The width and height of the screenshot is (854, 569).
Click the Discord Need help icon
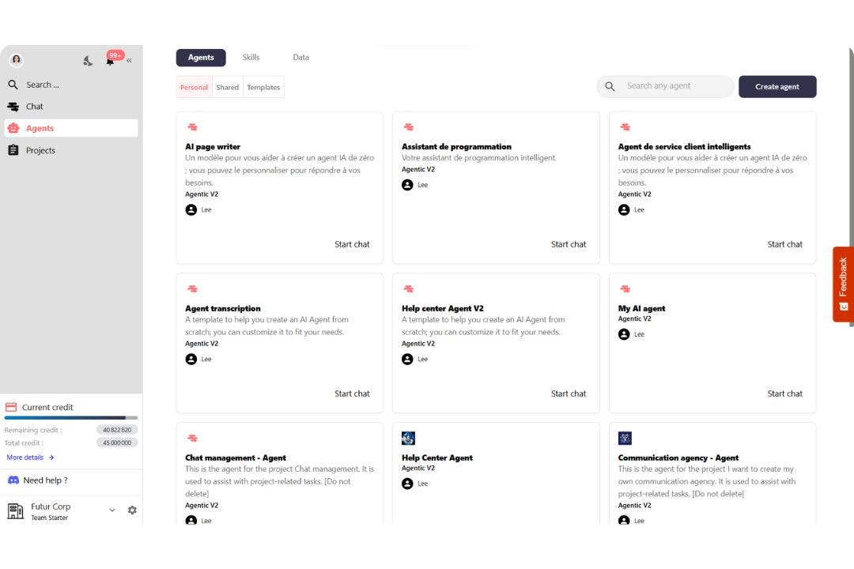(x=13, y=480)
